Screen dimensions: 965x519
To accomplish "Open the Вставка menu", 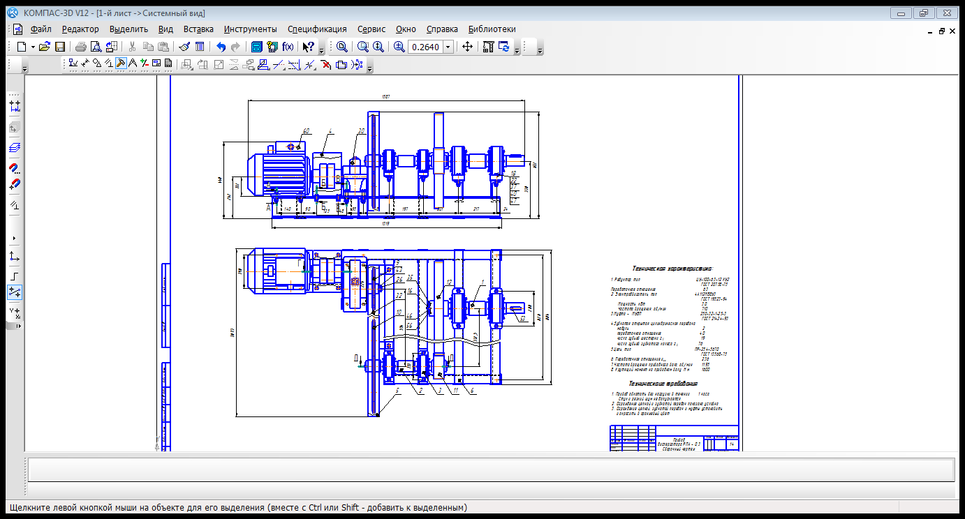I will 198,29.
